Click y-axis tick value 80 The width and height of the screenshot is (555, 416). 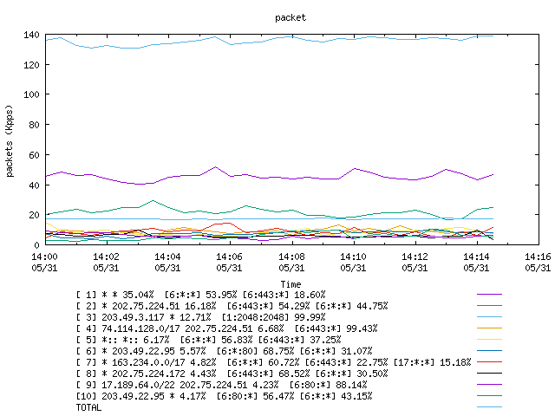[x=34, y=125]
